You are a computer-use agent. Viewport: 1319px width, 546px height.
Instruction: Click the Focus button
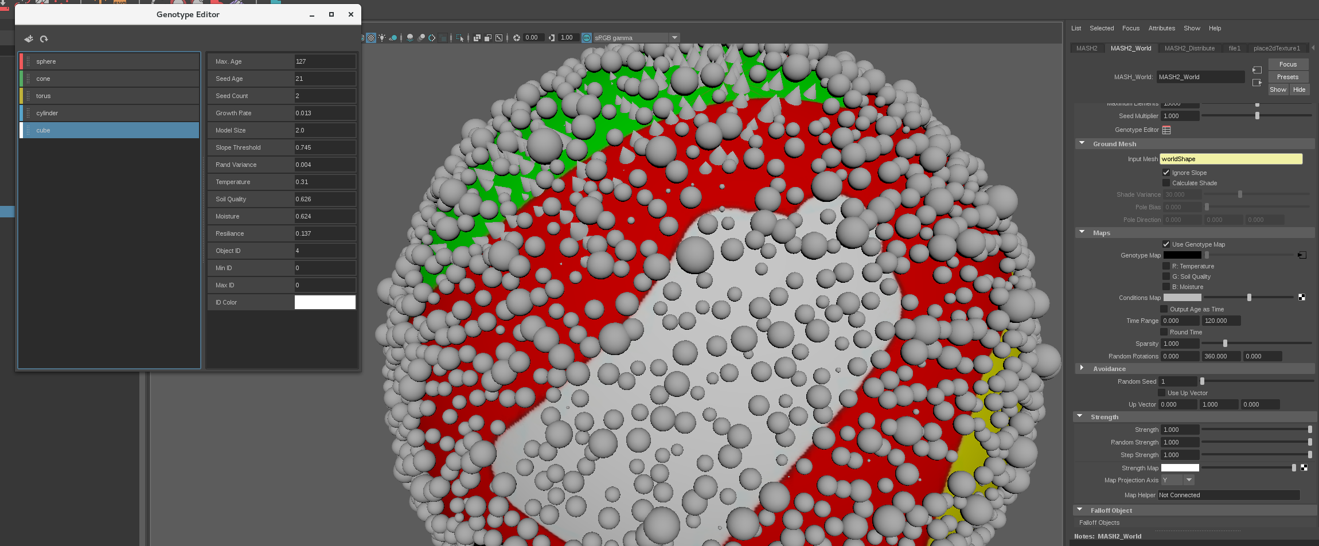click(x=1288, y=64)
